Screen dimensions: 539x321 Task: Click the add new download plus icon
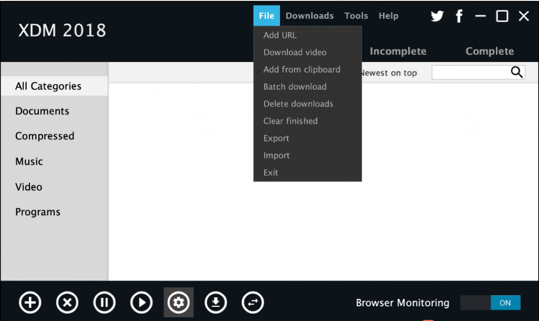[x=30, y=303]
